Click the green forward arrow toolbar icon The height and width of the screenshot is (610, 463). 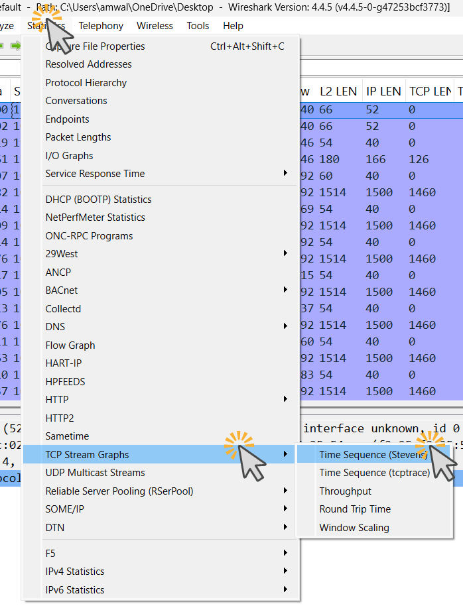[x=15, y=46]
